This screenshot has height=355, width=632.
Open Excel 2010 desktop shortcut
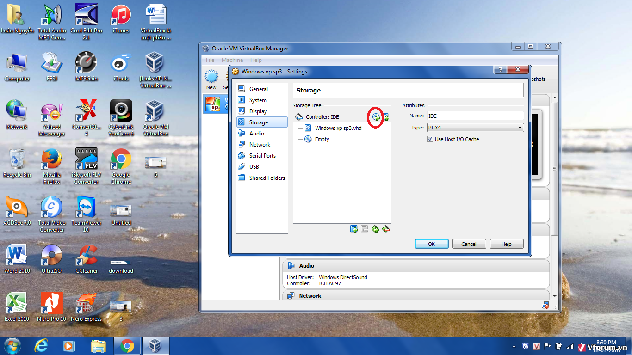click(x=17, y=307)
